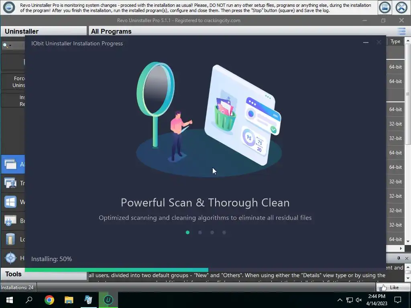Close the description panel
This screenshot has height=308, width=411.
[x=407, y=258]
